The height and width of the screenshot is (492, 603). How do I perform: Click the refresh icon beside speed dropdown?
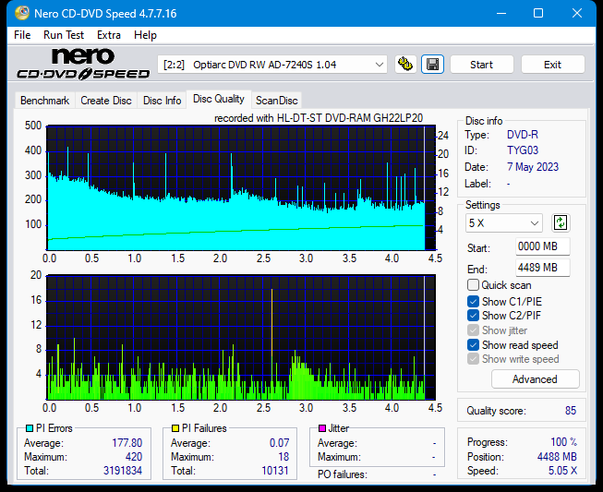pos(560,222)
